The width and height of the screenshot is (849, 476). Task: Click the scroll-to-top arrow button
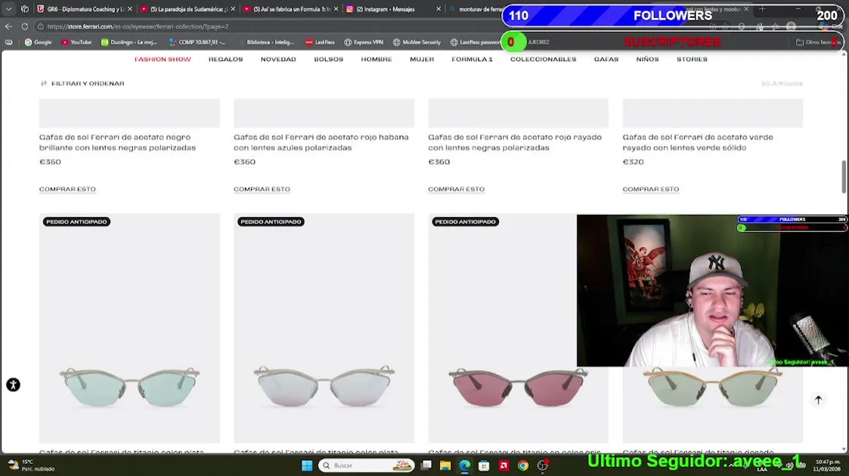pos(818,400)
